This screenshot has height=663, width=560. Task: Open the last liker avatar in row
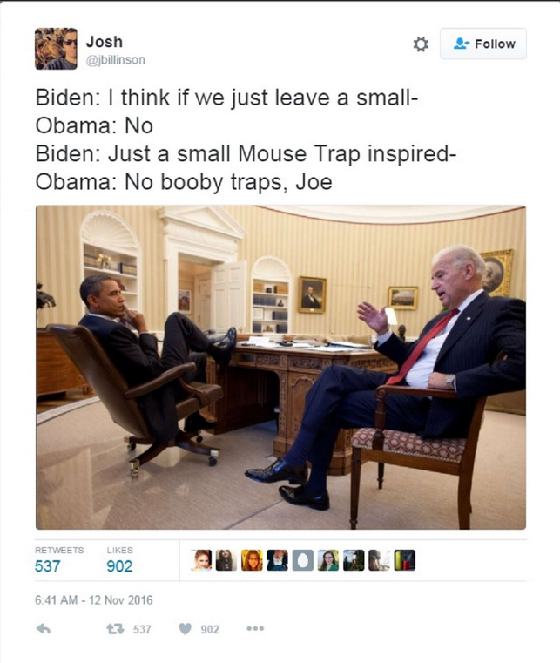[x=404, y=560]
